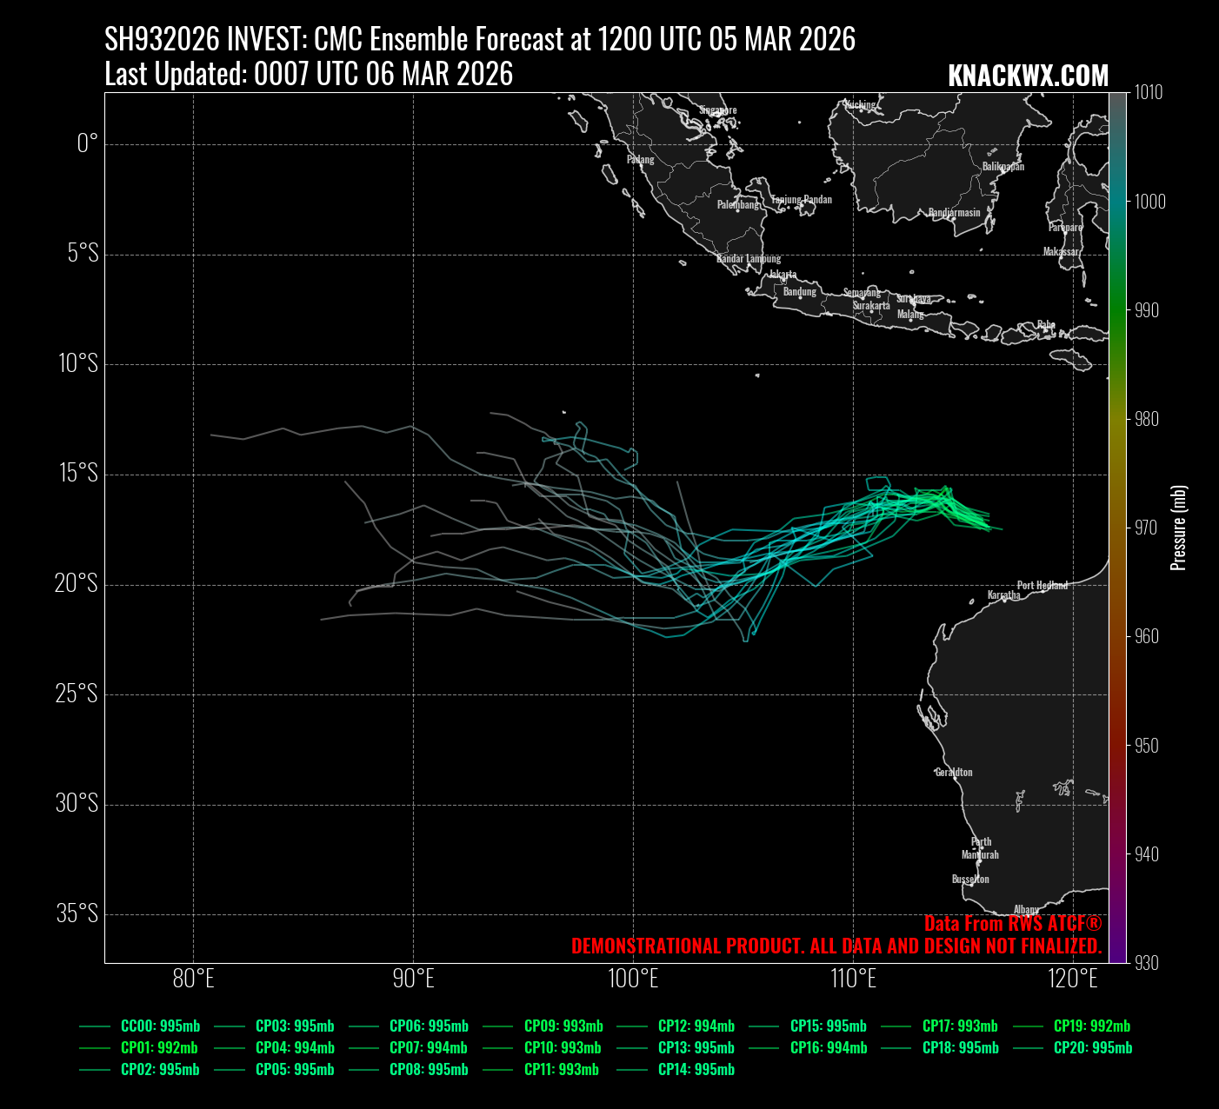The width and height of the screenshot is (1219, 1109).
Task: Click the CP19: 992mb legend entry
Action: point(1091,1026)
